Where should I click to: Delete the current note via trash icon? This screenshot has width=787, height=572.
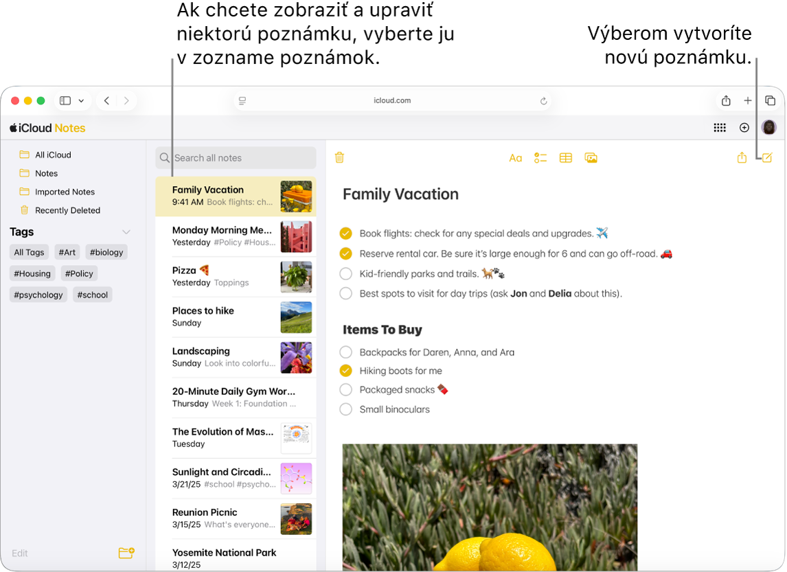pos(339,157)
